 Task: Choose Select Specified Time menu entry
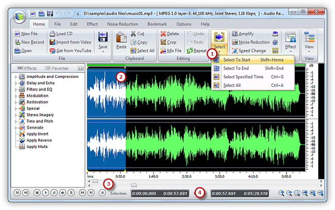coord(254,77)
